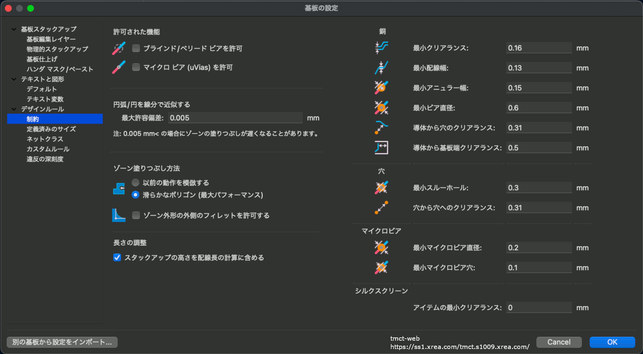Viewport: 643px width, 354px height.
Task: Click the 導体から穴のクリアランス icon
Action: (x=381, y=128)
